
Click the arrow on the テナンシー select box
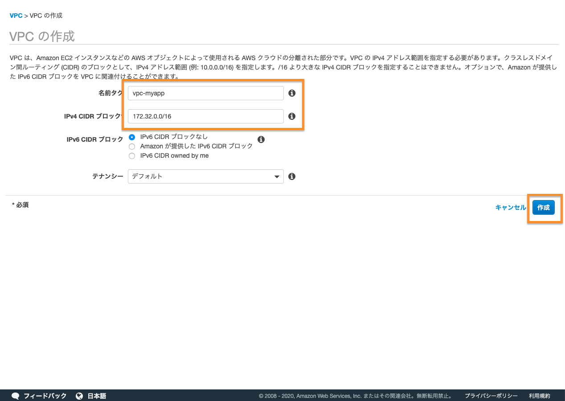click(x=276, y=177)
